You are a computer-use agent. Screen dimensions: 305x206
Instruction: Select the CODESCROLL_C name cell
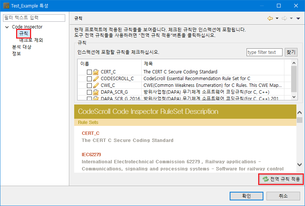click(x=117, y=79)
